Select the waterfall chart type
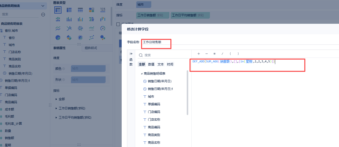339x147 pixels. point(103,19)
